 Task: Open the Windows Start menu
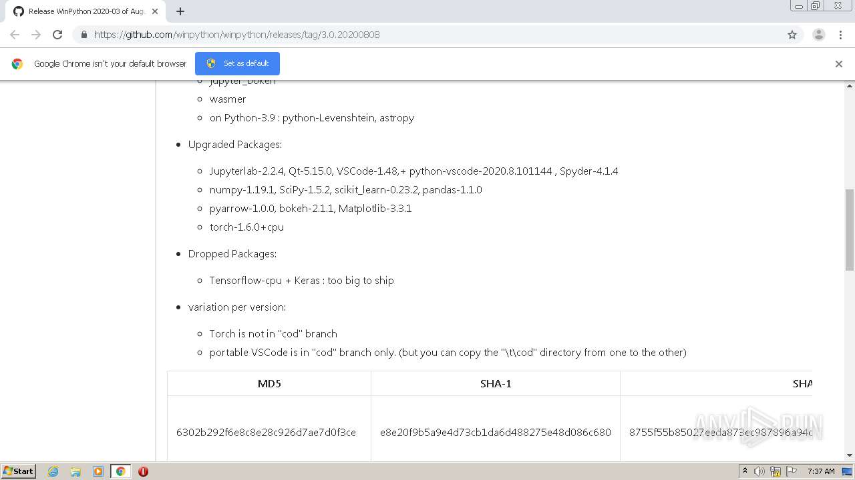19,471
